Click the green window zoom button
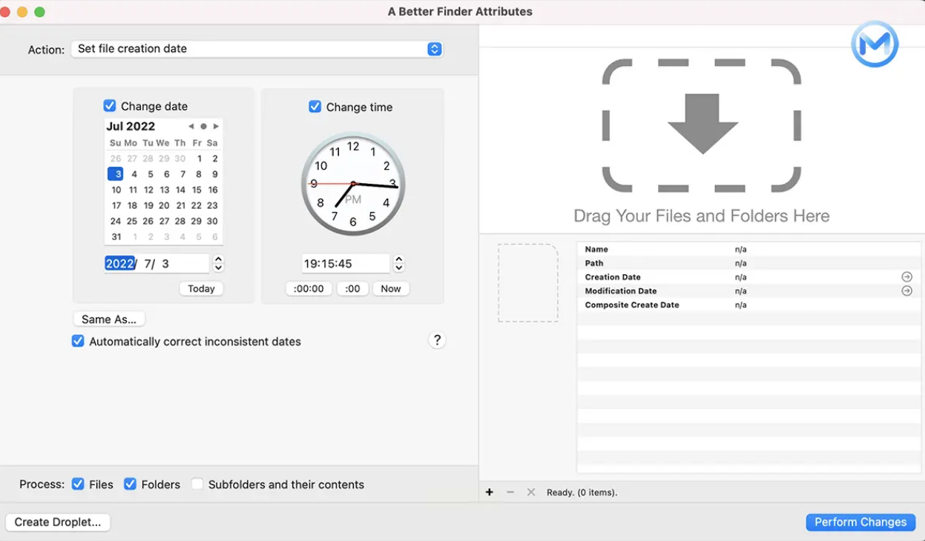The width and height of the screenshot is (925, 541). 39,12
